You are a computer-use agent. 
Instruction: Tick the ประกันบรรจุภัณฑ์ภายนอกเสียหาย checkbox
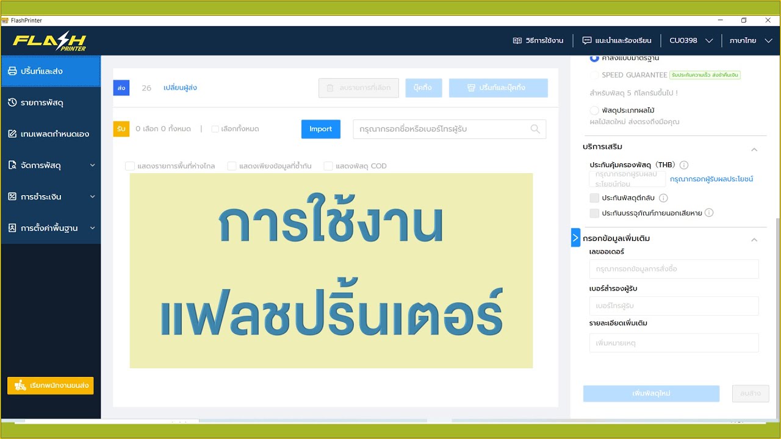[594, 213]
